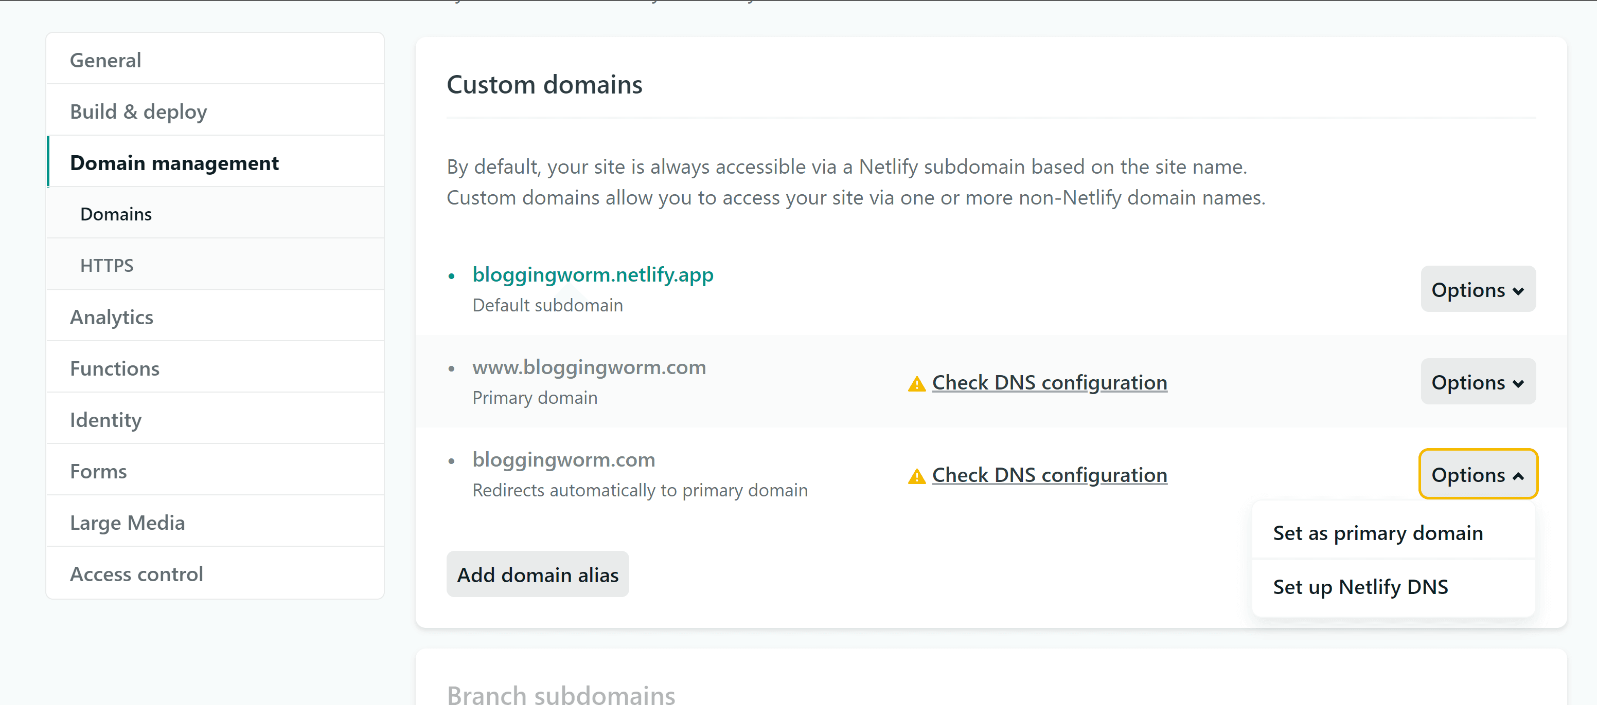Screen dimensions: 1597x705
Task: Select Set up Netlify DNS
Action: (x=1361, y=587)
